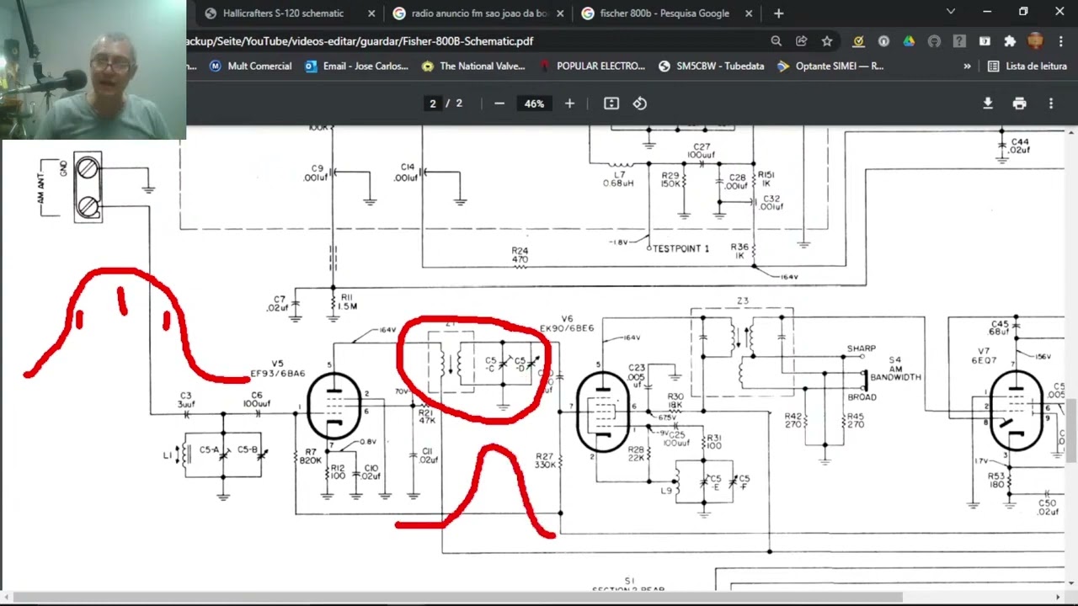Click the webcam video overlay
Image resolution: width=1078 pixels, height=606 pixels.
click(93, 69)
